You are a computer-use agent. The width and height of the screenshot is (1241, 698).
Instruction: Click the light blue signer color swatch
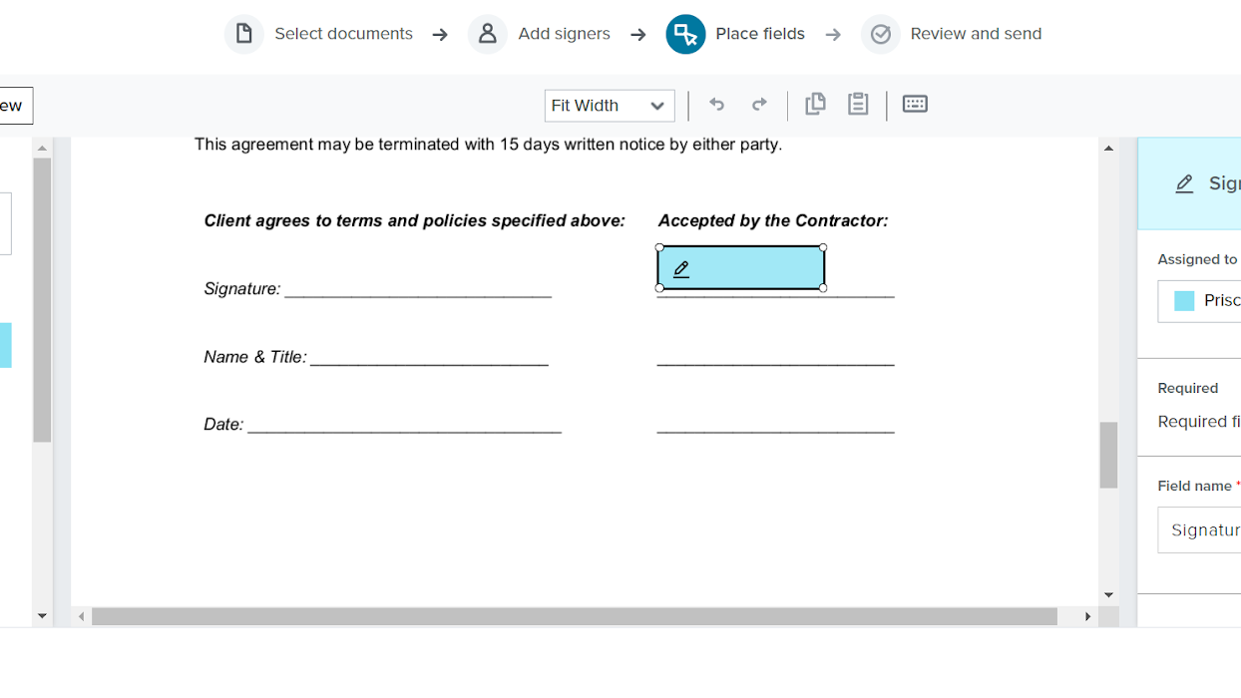click(1184, 301)
